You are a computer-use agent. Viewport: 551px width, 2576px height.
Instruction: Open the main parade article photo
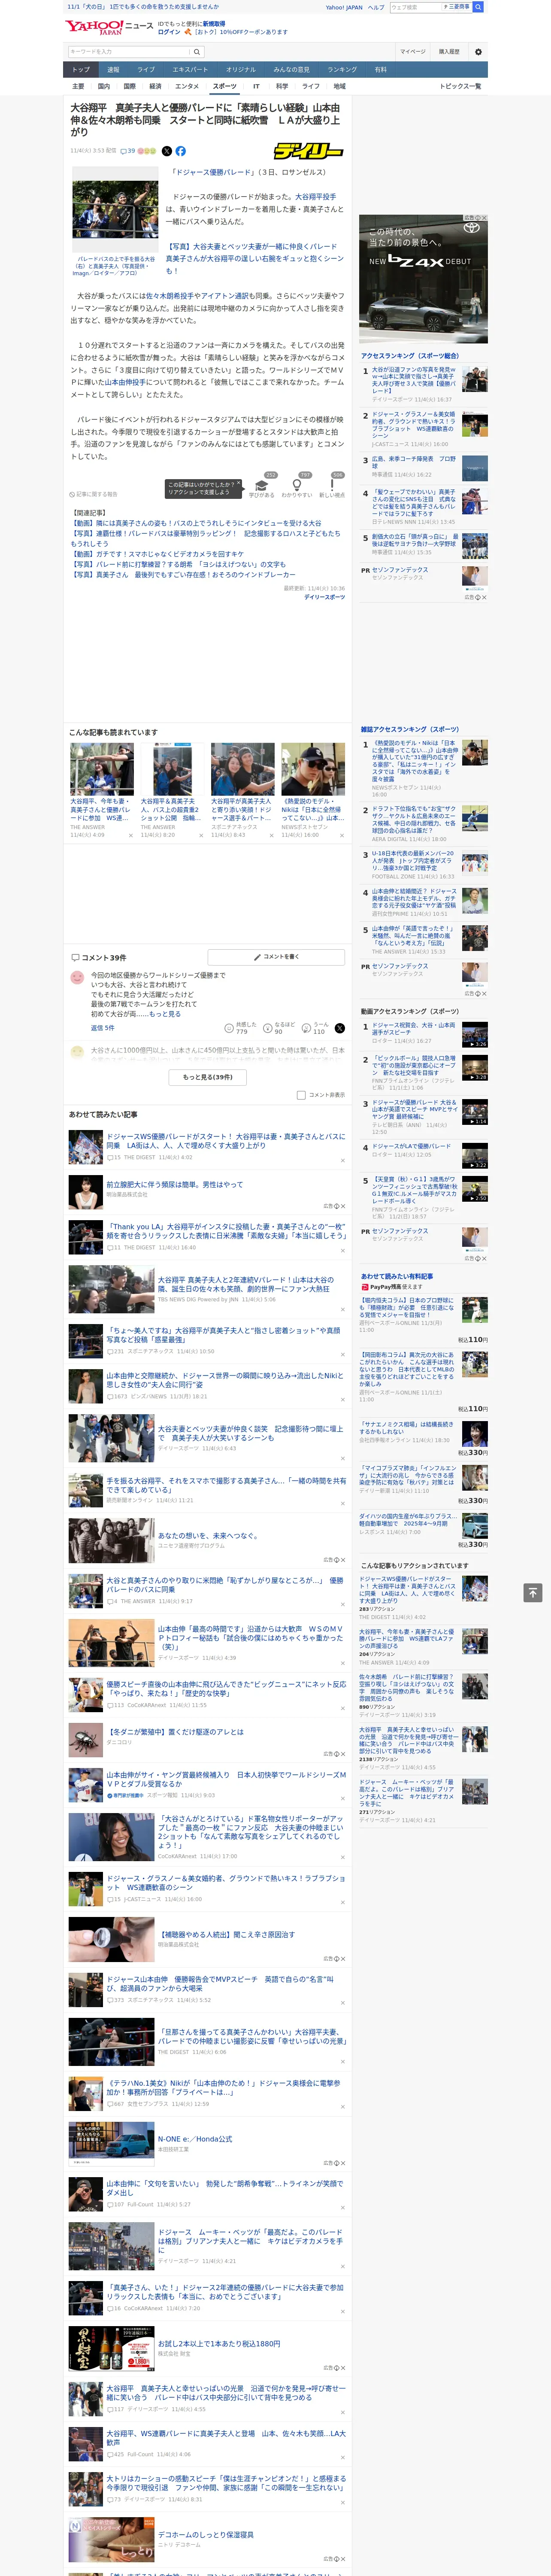pyautogui.click(x=116, y=210)
